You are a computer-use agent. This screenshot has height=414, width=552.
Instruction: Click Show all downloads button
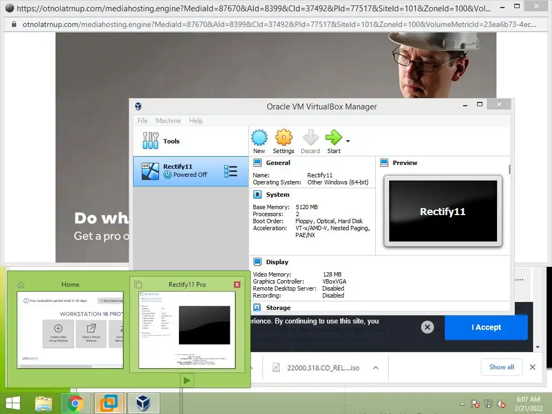pos(502,367)
